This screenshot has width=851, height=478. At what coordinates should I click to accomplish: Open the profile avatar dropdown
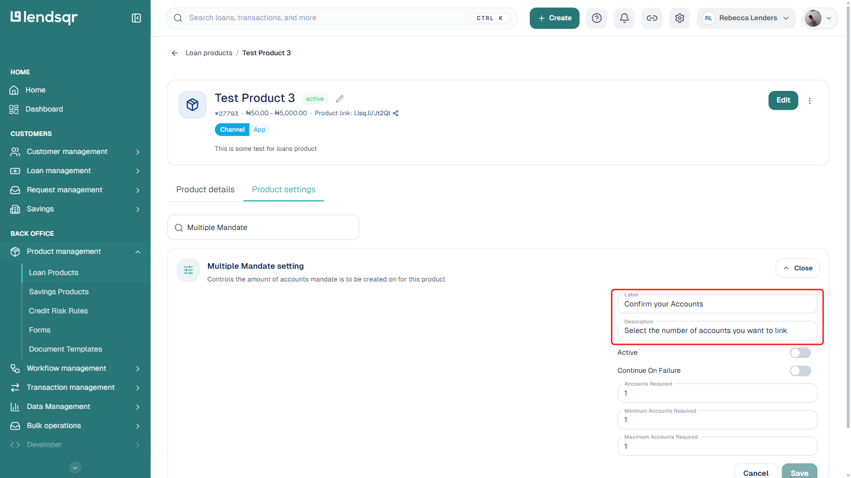[x=820, y=18]
